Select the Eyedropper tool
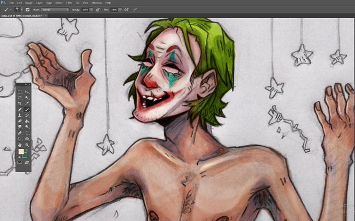Image resolution: width=355 pixels, height=221 pixels. [x=27, y=103]
